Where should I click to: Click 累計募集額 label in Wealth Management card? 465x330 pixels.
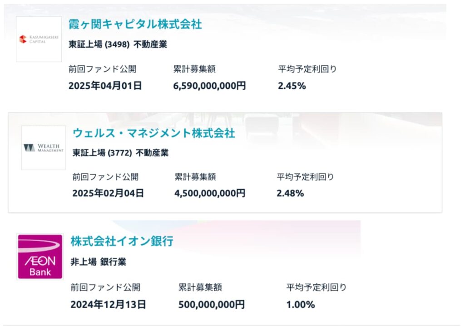tap(195, 177)
